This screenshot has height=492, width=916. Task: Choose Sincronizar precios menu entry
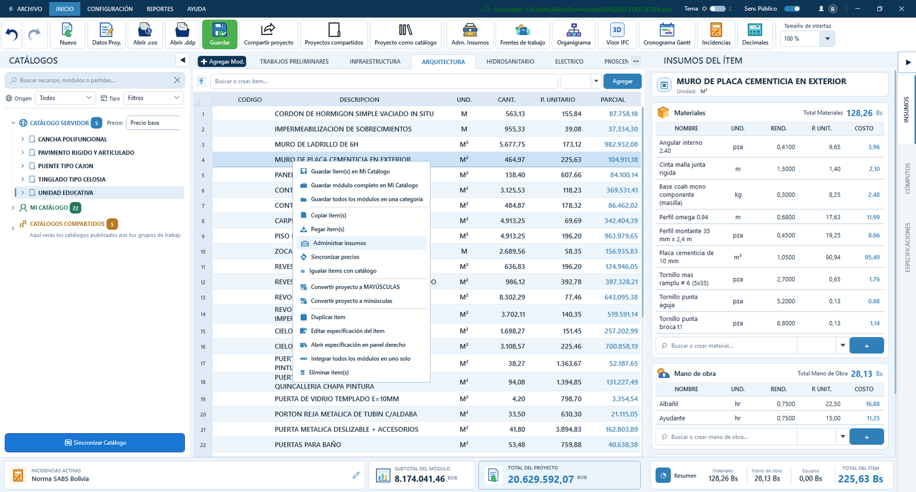[x=362, y=257]
